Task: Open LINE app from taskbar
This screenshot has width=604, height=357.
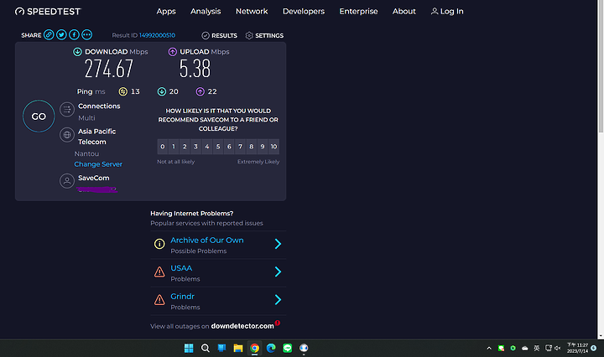Action: 288,348
